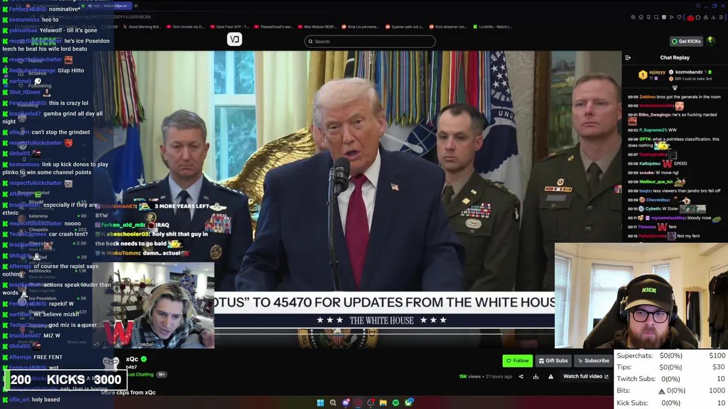Open Gore Floor 9/11 bookmark
The height and width of the screenshot is (409, 728).
pos(231,27)
